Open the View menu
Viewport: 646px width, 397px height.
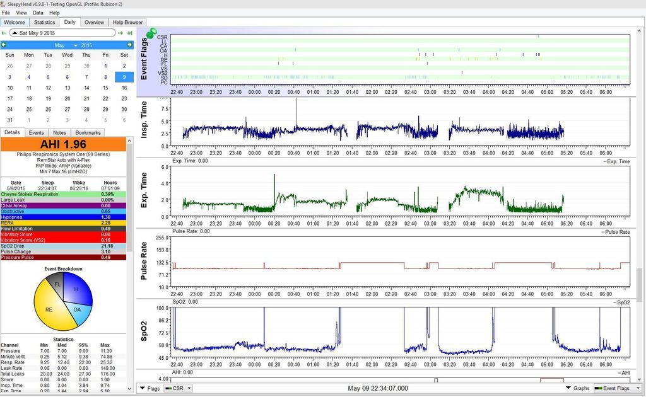[x=21, y=13]
